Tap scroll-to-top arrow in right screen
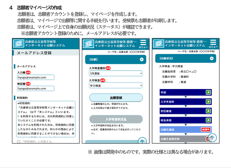The width and height of the screenshot is (231, 168). click(x=213, y=137)
